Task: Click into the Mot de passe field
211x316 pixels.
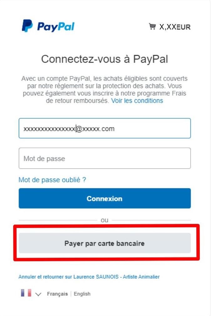Action: [x=105, y=158]
